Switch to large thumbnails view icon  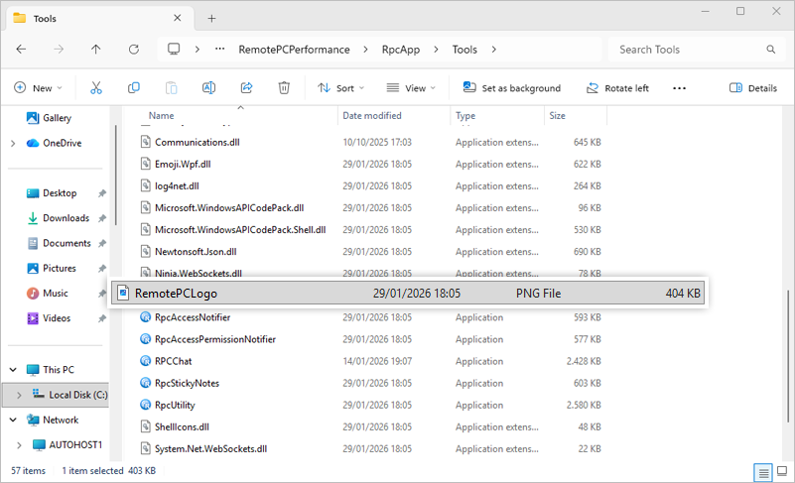[782, 471]
